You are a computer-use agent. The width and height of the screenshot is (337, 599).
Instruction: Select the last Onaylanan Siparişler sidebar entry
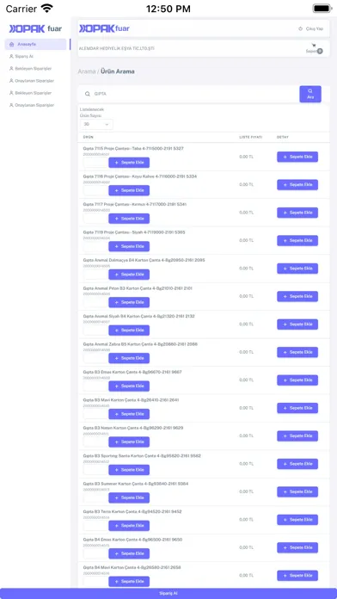[32, 105]
